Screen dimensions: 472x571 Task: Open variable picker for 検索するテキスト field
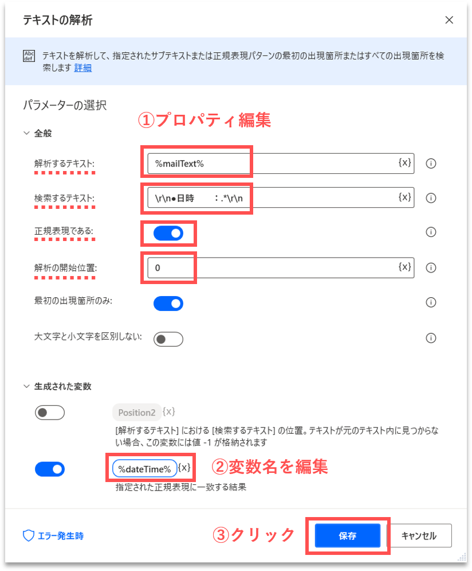click(404, 197)
